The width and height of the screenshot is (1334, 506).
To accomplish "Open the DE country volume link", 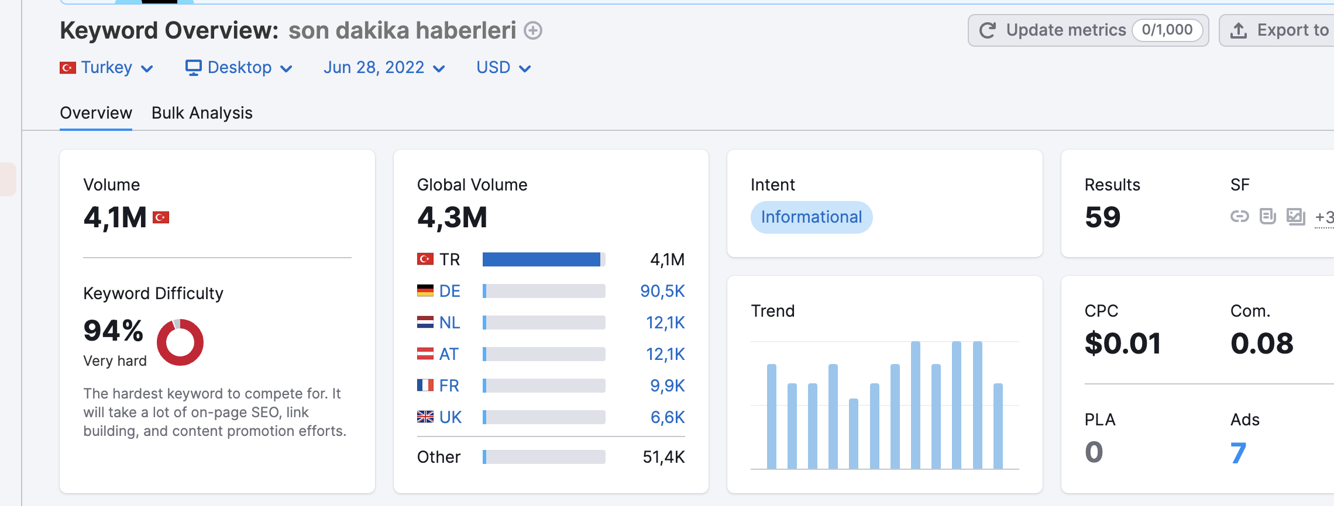I will (x=449, y=291).
